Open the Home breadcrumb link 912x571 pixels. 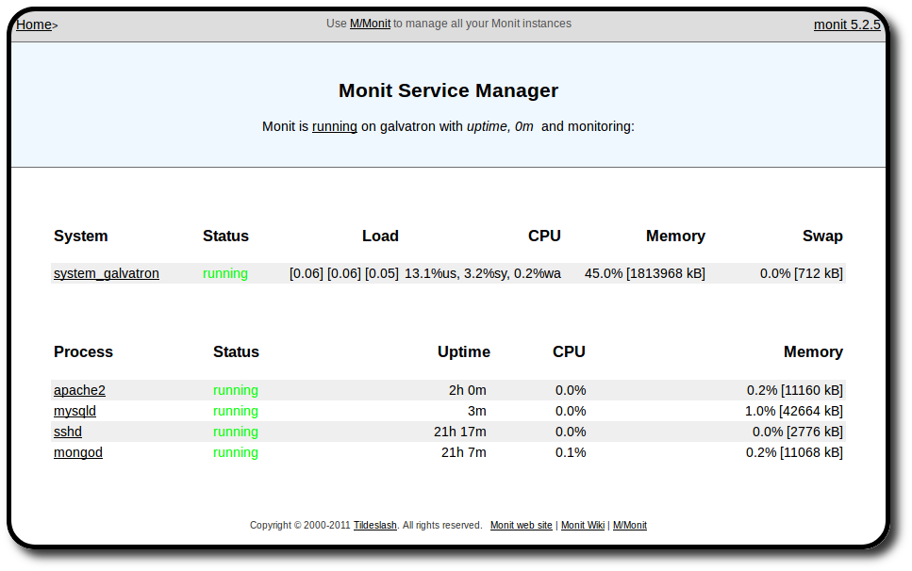tap(34, 25)
